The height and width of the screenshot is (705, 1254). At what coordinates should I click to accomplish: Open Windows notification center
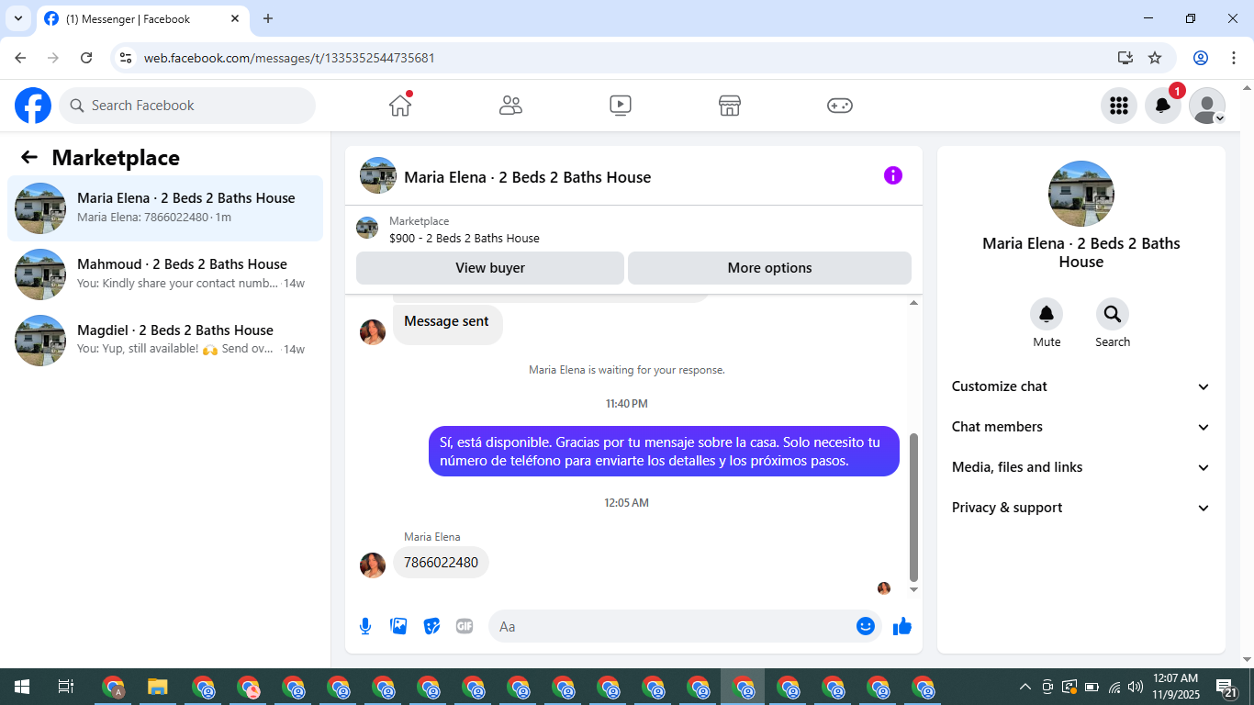(x=1226, y=687)
